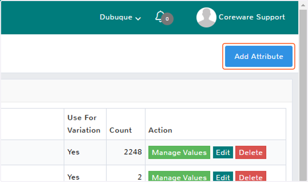
Task: Click Manage Values in the 2248 row
Action: [179, 152]
